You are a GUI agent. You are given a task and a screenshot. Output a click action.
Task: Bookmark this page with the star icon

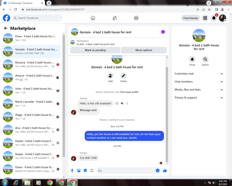point(209,9)
